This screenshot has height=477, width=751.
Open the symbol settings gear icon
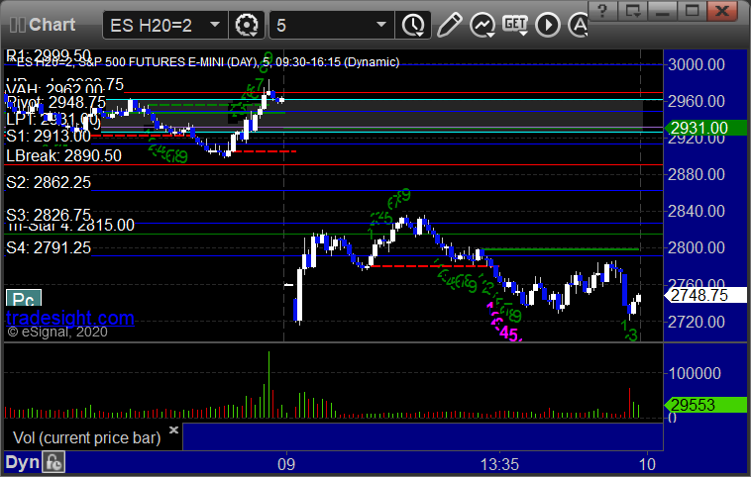pos(247,25)
